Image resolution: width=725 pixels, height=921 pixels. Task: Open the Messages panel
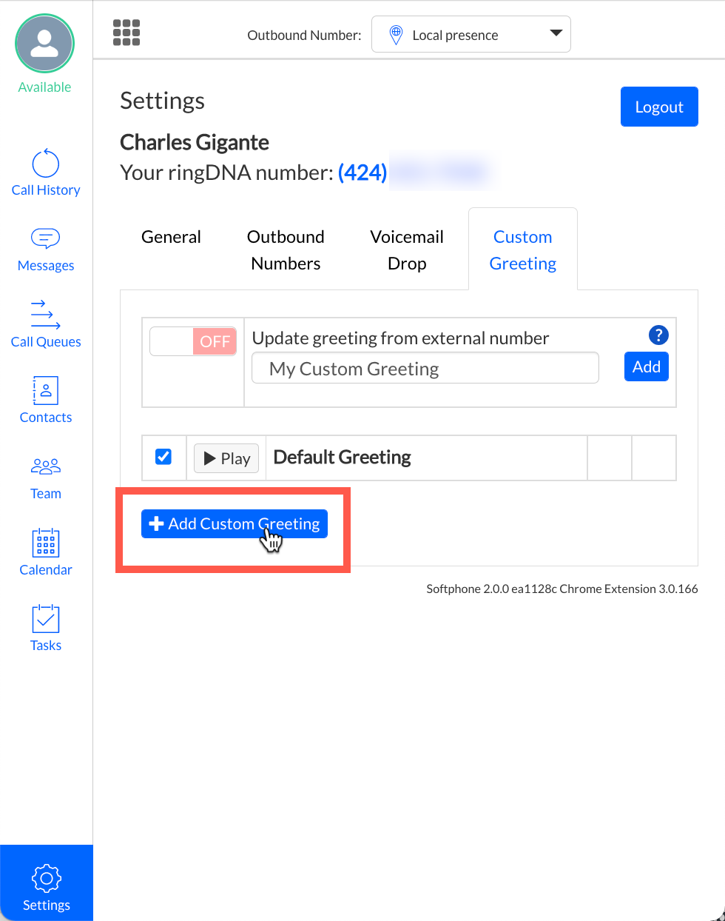pos(46,249)
